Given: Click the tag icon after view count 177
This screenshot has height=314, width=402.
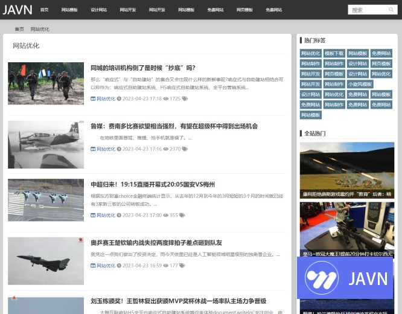Looking at the screenshot, I should click(182, 265).
